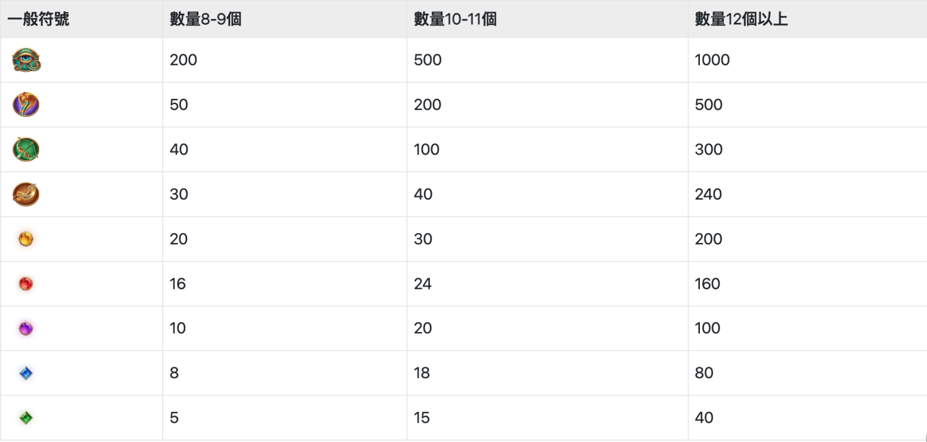Select the green bow and arrow symbol
Image resolution: width=927 pixels, height=442 pixels.
pos(26,149)
